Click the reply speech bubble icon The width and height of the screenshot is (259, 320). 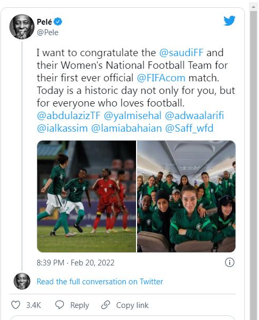(x=60, y=305)
